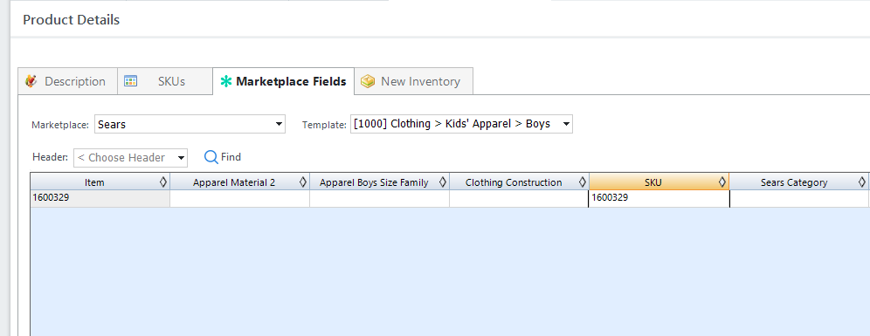Switch to the SKUs tab
The image size is (870, 336).
tap(165, 81)
